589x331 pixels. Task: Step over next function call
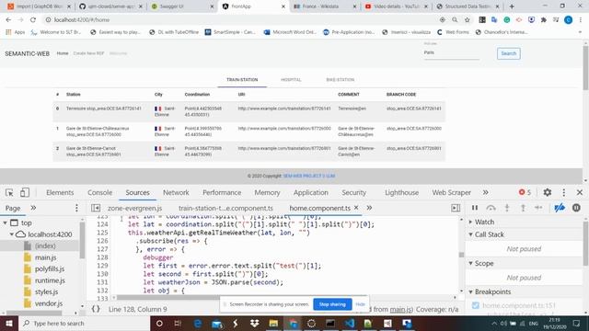point(491,208)
